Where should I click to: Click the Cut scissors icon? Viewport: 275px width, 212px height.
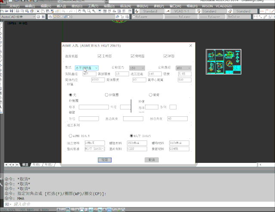(38, 11)
